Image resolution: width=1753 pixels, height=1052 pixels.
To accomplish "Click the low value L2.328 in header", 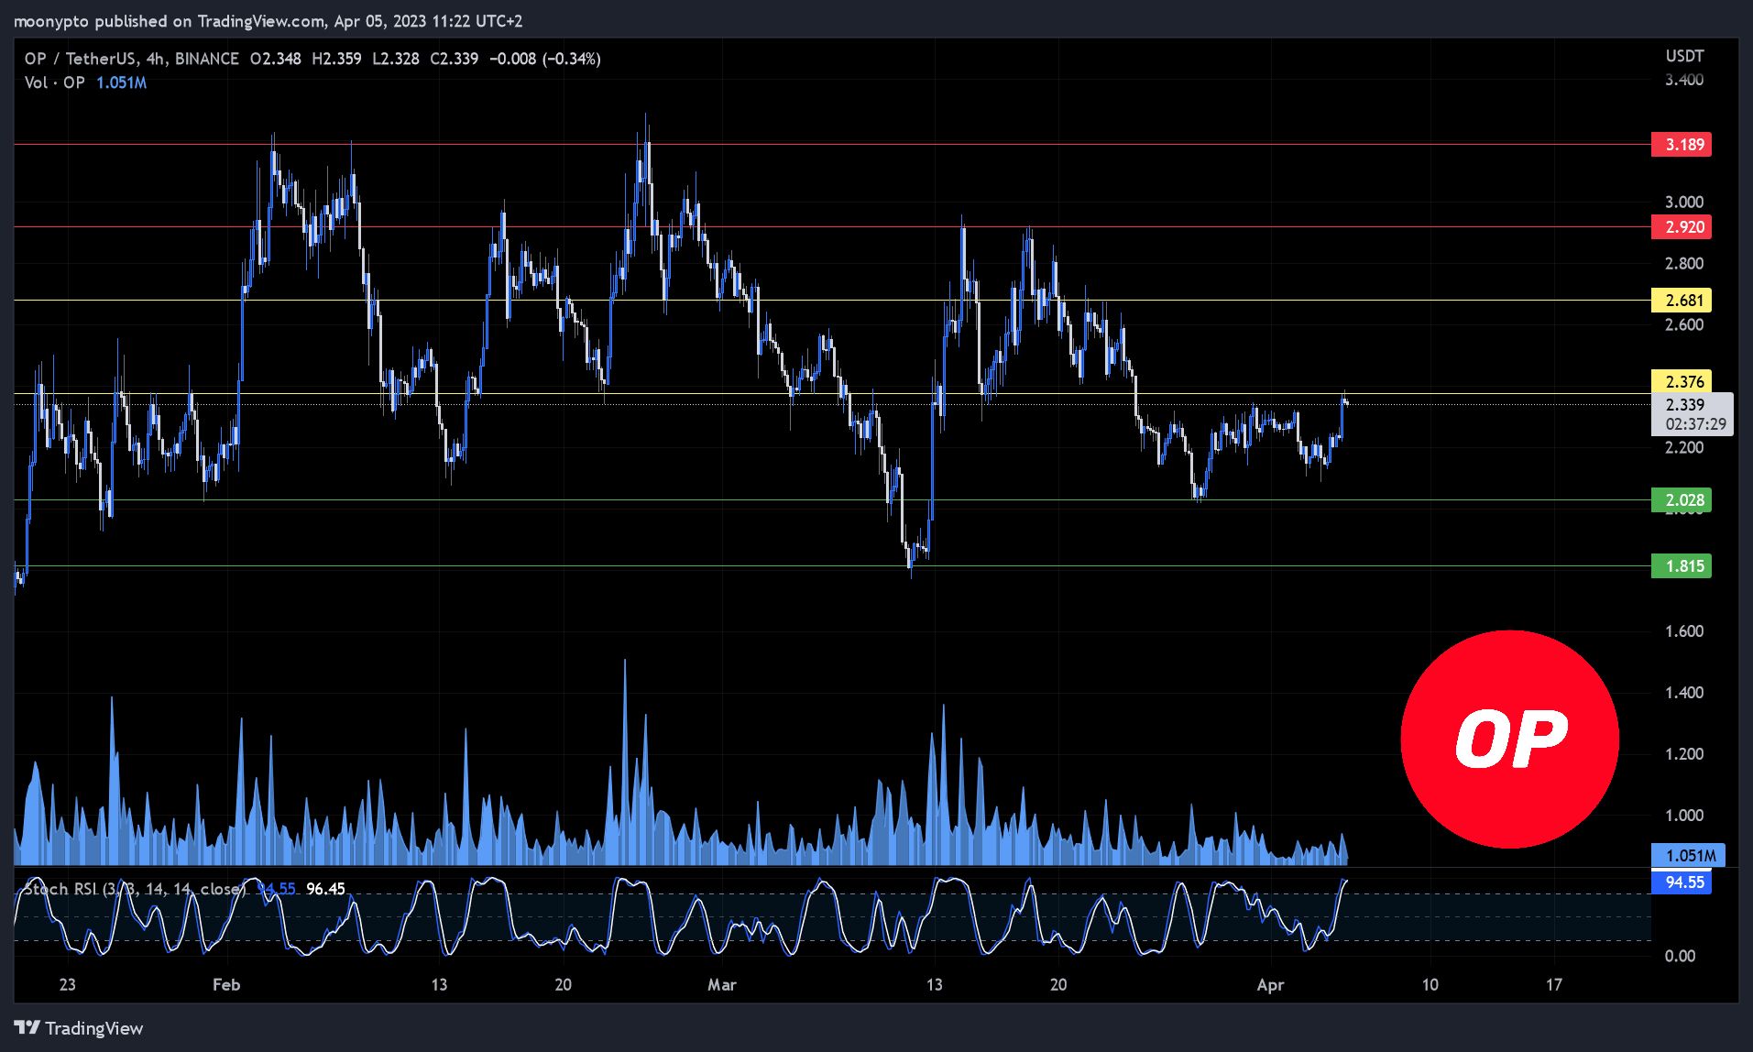I will click(396, 59).
